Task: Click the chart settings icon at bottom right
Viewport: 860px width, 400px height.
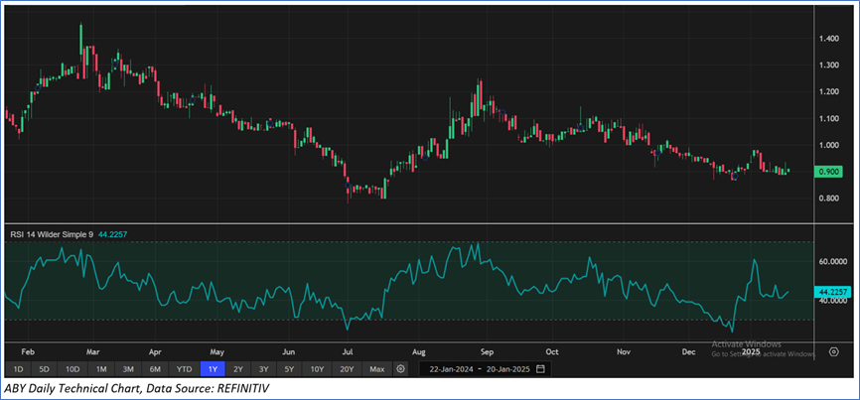Action: coord(832,350)
